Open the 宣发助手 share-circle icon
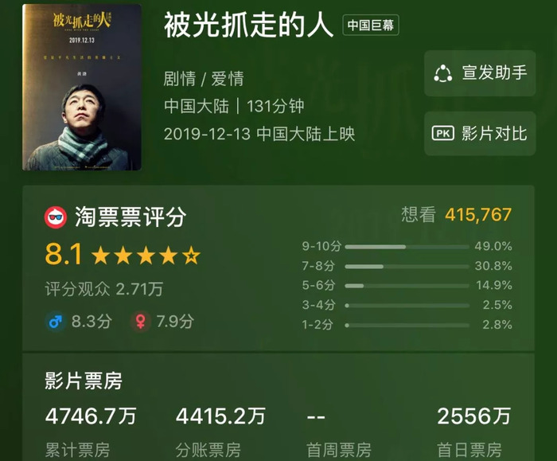Screen dimensions: 557x461 click(443, 73)
